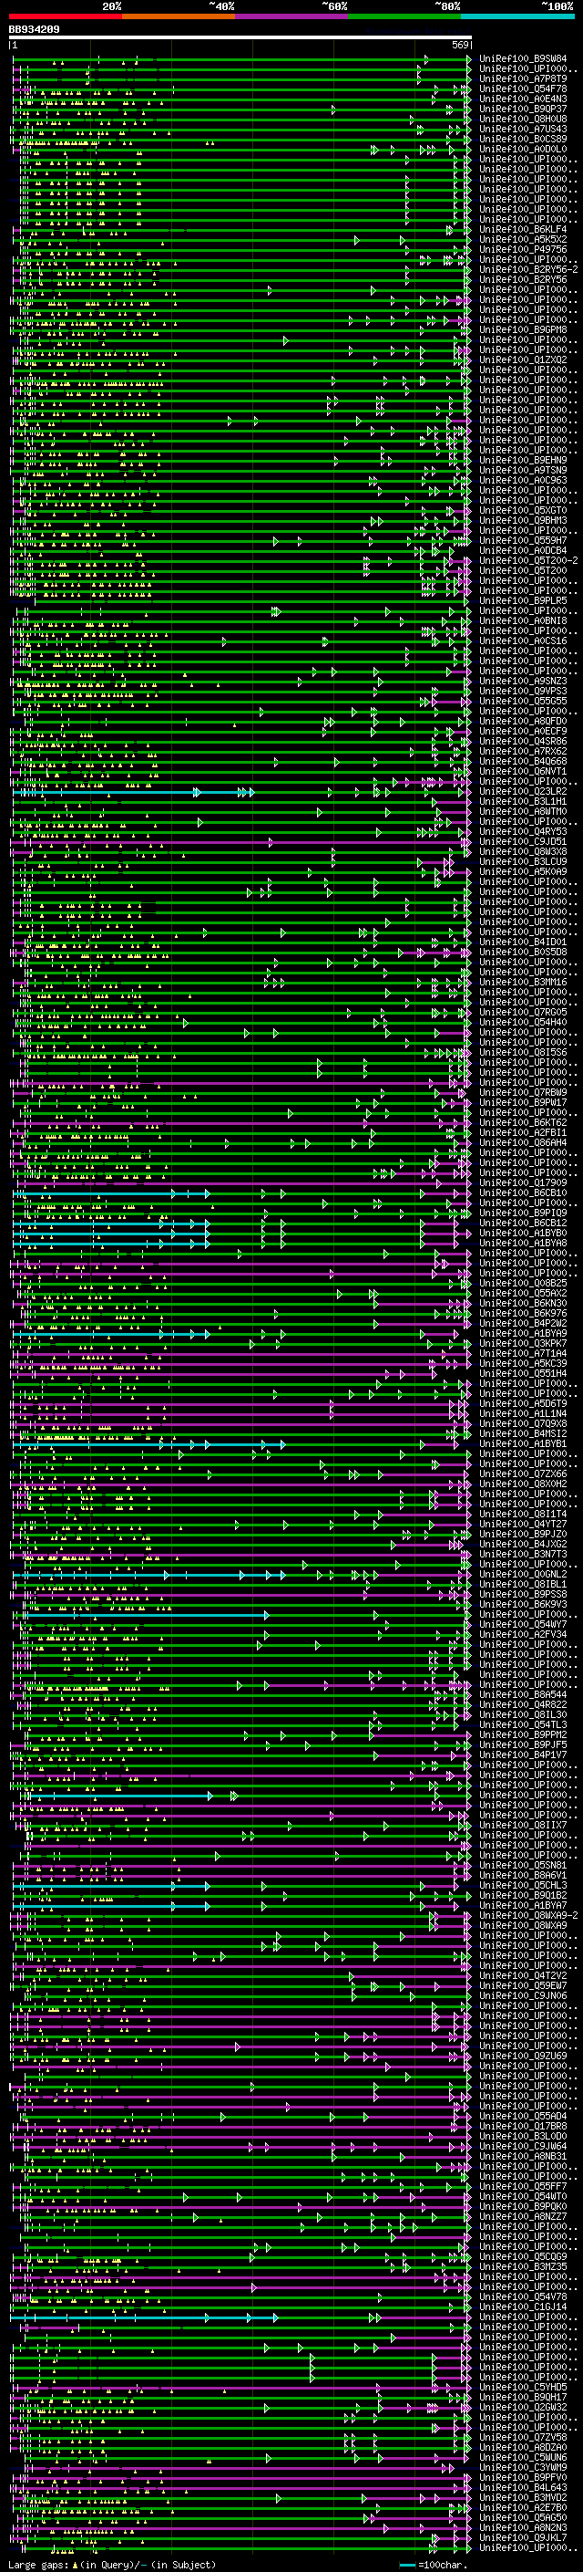Select hit UniRef100_Q54F78

[523, 89]
